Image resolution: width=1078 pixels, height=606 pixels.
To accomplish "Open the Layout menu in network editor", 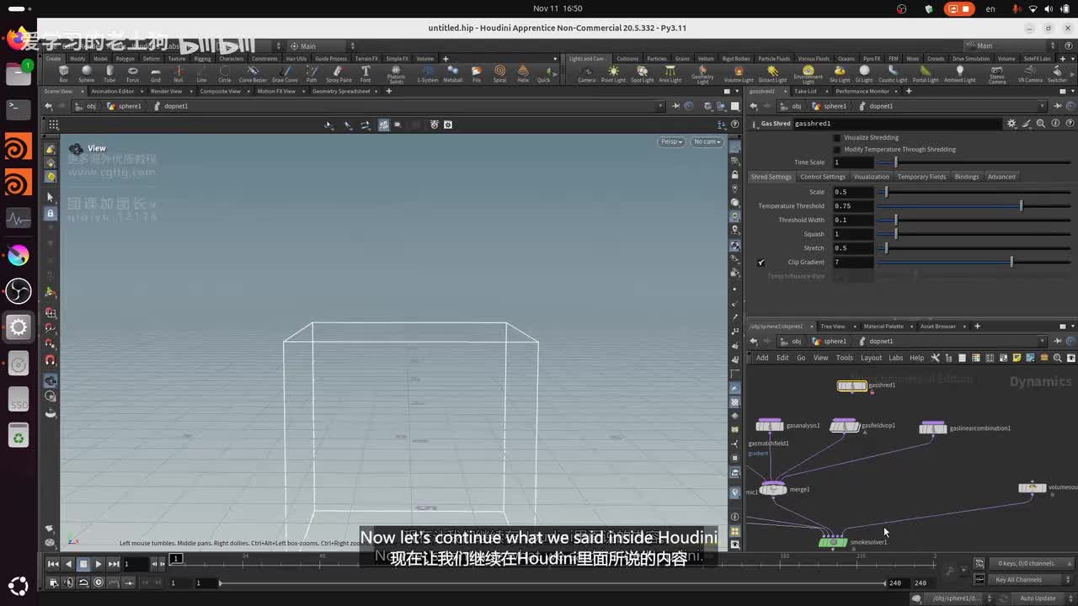I will tap(871, 358).
